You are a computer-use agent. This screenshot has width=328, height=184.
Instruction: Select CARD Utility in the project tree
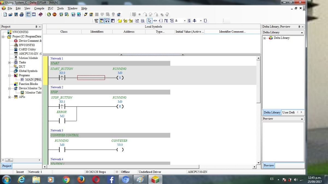pos(27,49)
